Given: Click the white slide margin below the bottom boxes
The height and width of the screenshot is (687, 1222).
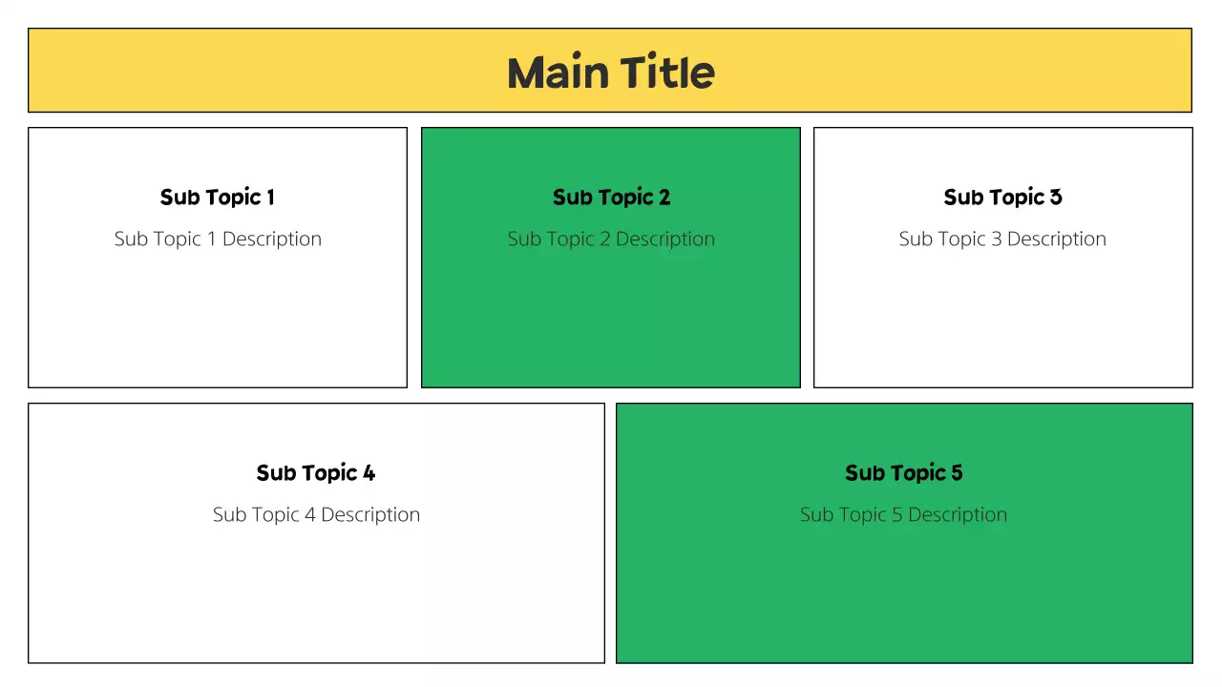Looking at the screenshot, I should click(x=611, y=676).
